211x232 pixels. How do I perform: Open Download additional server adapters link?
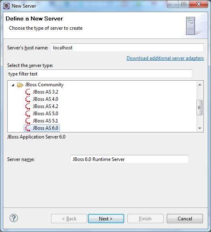165,58
